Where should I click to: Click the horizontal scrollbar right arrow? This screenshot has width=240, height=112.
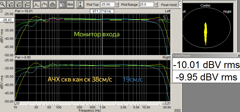pos(168,103)
